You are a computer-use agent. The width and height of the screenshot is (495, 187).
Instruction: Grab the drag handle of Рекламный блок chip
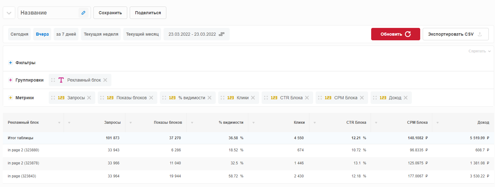(53, 80)
